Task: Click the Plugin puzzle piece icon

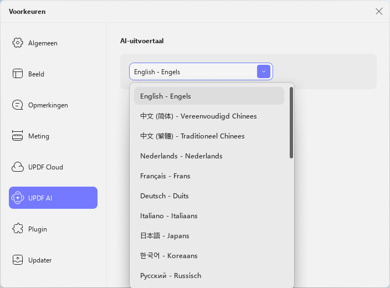Action: [x=17, y=229]
